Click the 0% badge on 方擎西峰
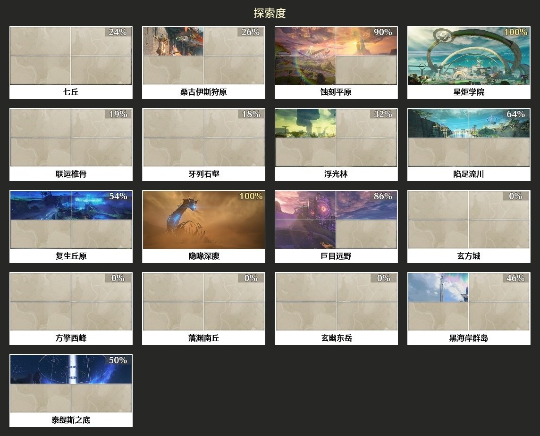The width and height of the screenshot is (540, 436). pyautogui.click(x=118, y=278)
